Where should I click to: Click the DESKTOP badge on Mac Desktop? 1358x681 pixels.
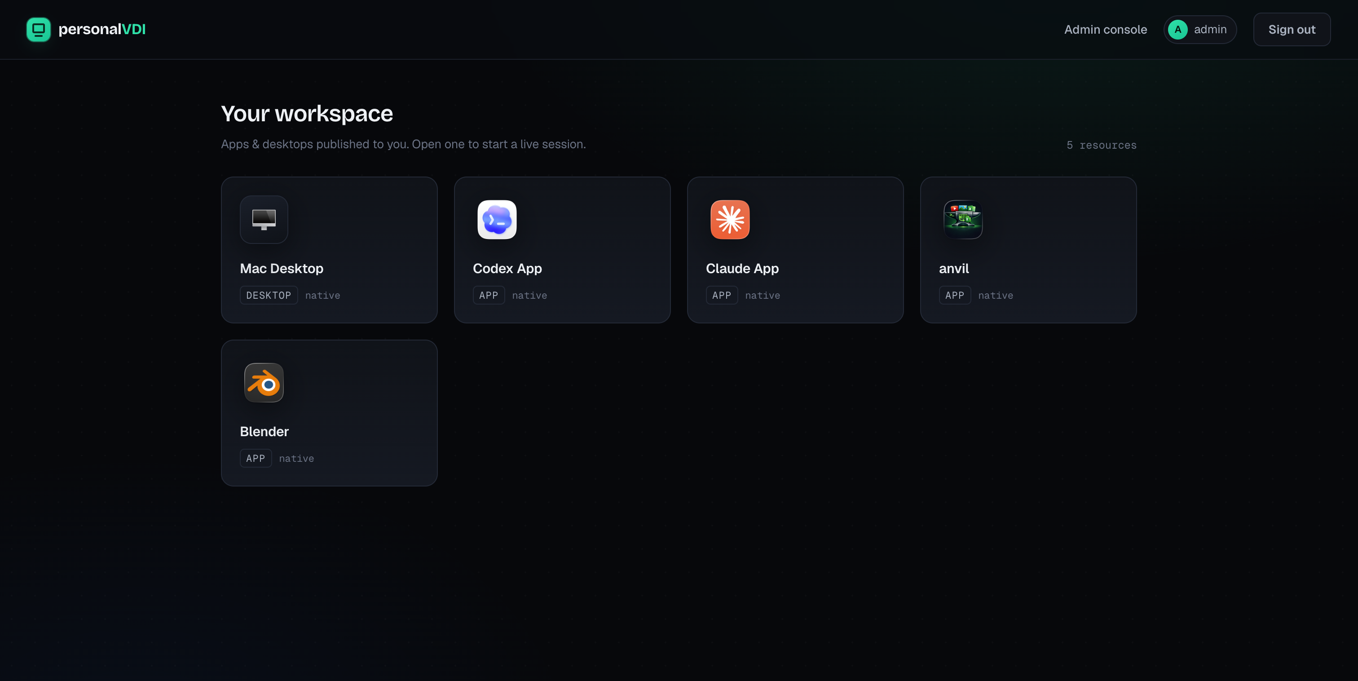pos(269,296)
